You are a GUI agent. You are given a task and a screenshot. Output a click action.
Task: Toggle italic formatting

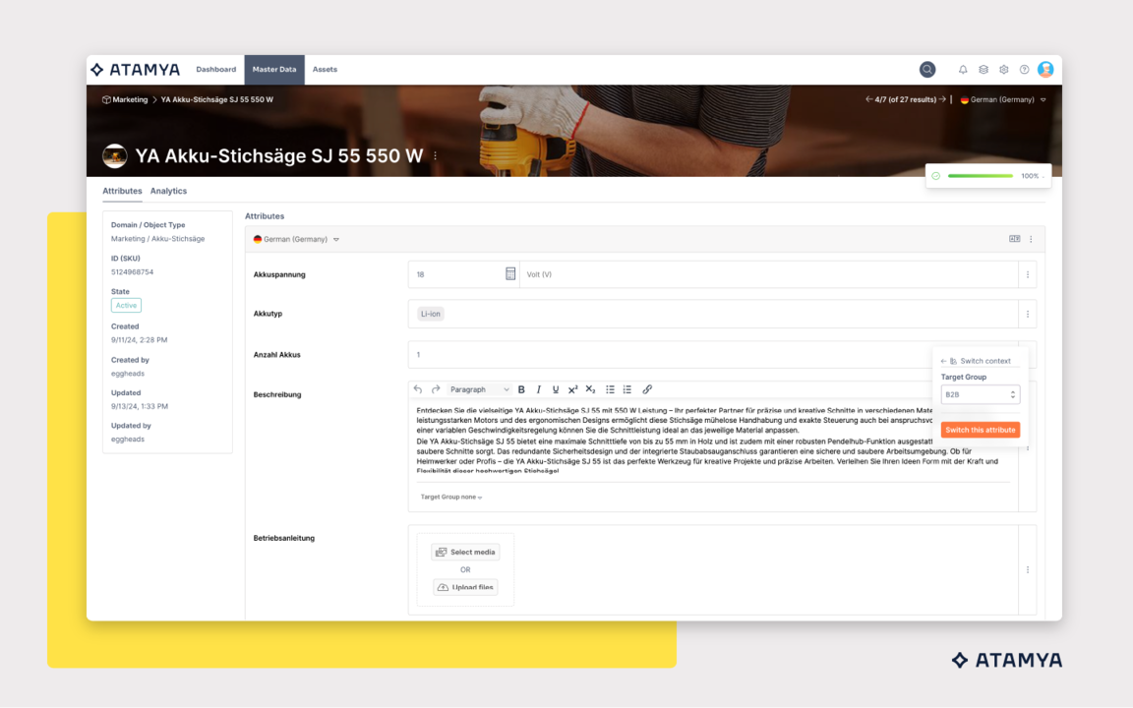tap(538, 389)
